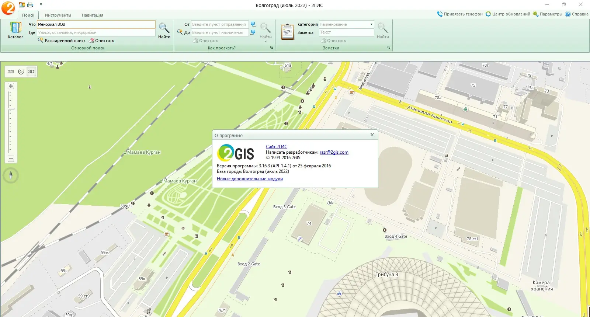The height and width of the screenshot is (317, 590).
Task: Open the Сайт 2ГИС link
Action: 277,146
